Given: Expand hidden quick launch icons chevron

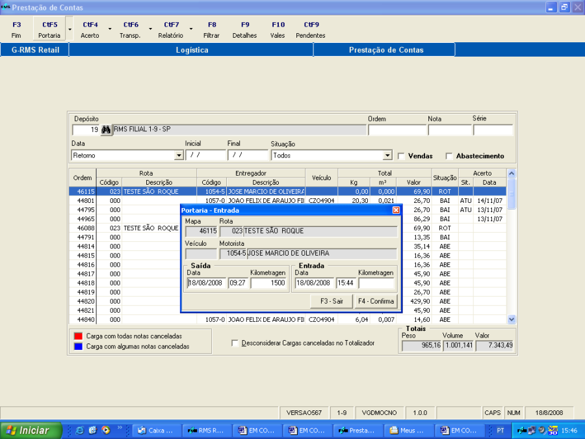Looking at the screenshot, I should pos(120,428).
